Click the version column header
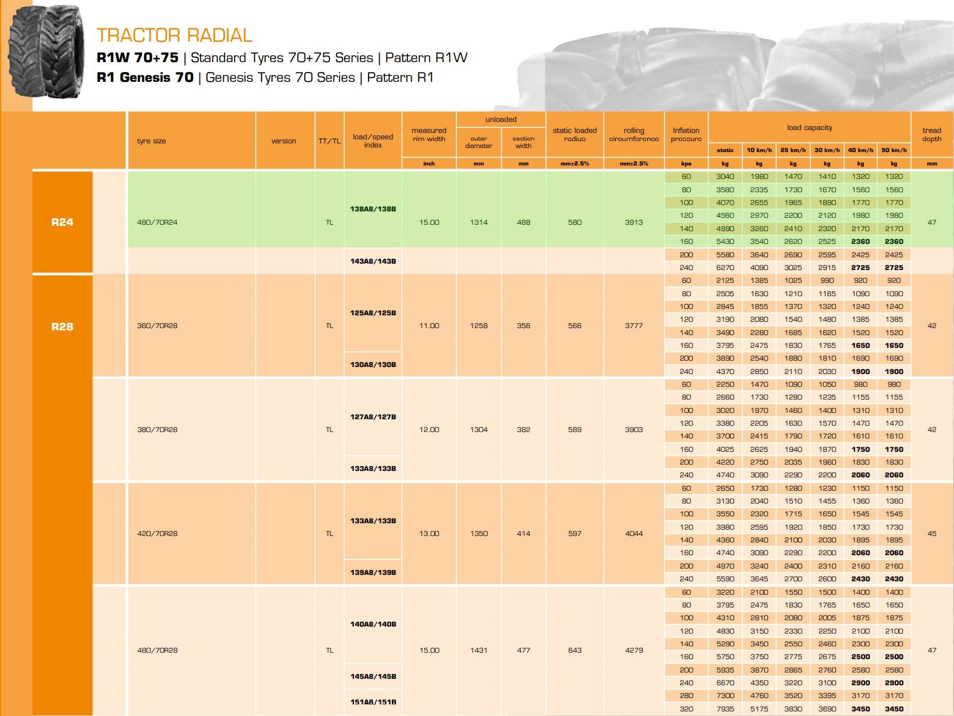 click(x=284, y=141)
